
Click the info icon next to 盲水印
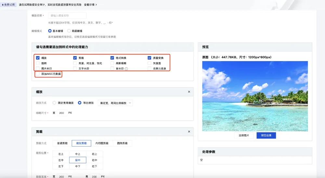[126, 69]
